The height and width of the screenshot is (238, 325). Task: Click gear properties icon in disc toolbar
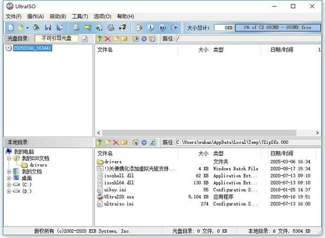click(144, 39)
